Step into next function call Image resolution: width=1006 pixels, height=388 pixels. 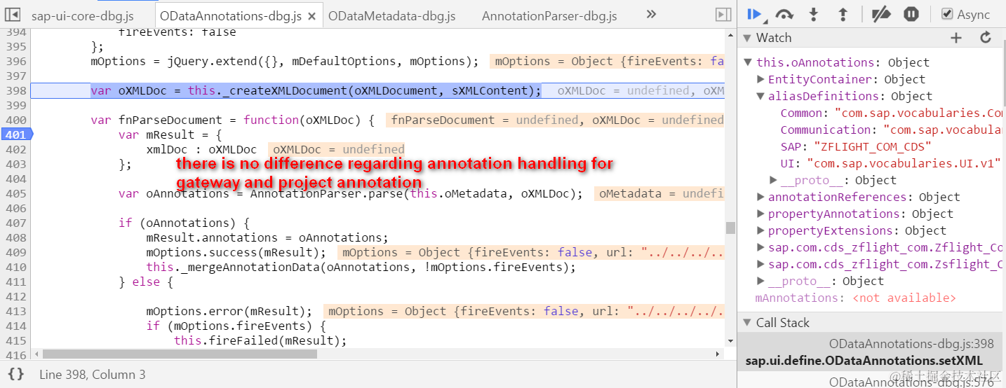click(814, 14)
